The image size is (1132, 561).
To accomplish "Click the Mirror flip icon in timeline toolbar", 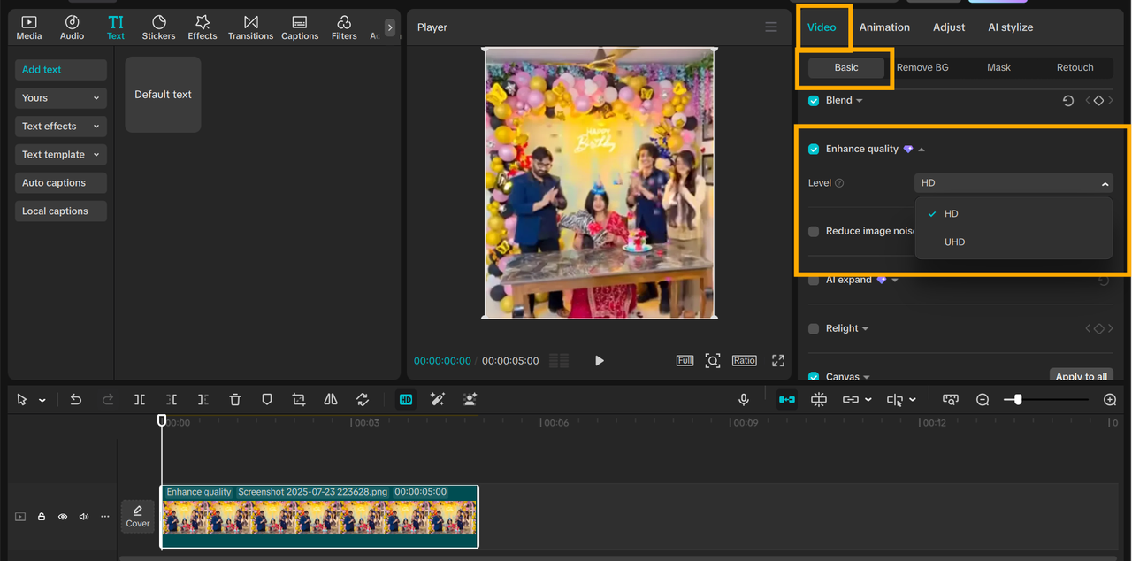I will 331,400.
